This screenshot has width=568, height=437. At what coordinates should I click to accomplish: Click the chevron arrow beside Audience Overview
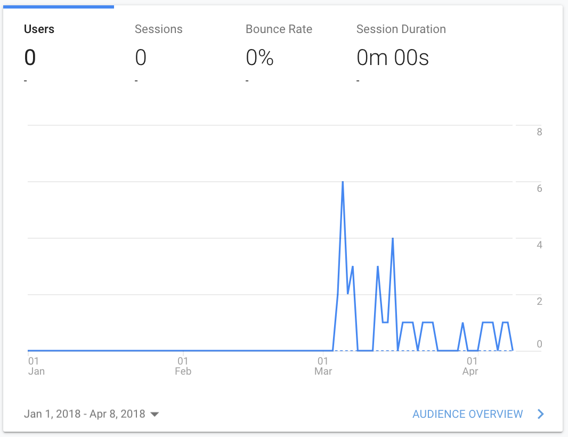click(x=540, y=414)
